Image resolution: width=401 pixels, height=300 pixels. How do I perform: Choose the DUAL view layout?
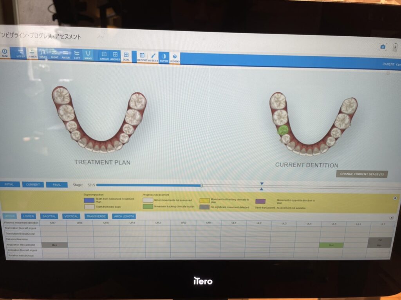pyautogui.click(x=126, y=56)
